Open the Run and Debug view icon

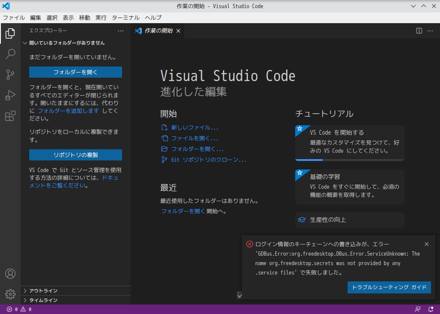[x=10, y=95]
